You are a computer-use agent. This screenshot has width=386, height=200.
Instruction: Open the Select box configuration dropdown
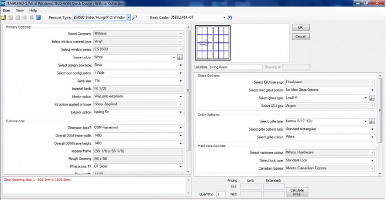(x=180, y=73)
